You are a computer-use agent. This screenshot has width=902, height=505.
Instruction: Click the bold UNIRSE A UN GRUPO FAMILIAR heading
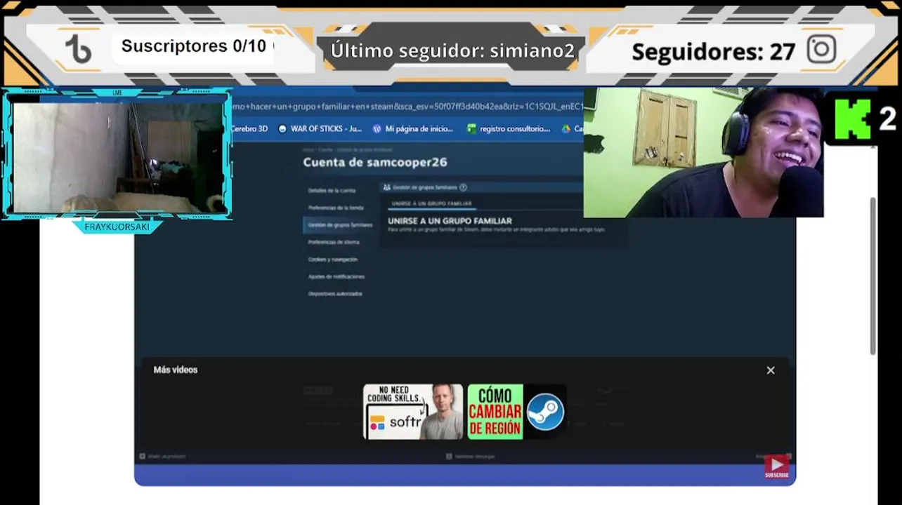point(450,221)
